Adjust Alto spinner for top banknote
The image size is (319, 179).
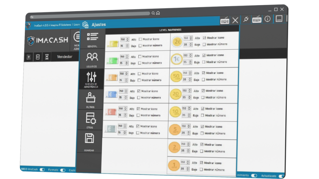(127, 40)
